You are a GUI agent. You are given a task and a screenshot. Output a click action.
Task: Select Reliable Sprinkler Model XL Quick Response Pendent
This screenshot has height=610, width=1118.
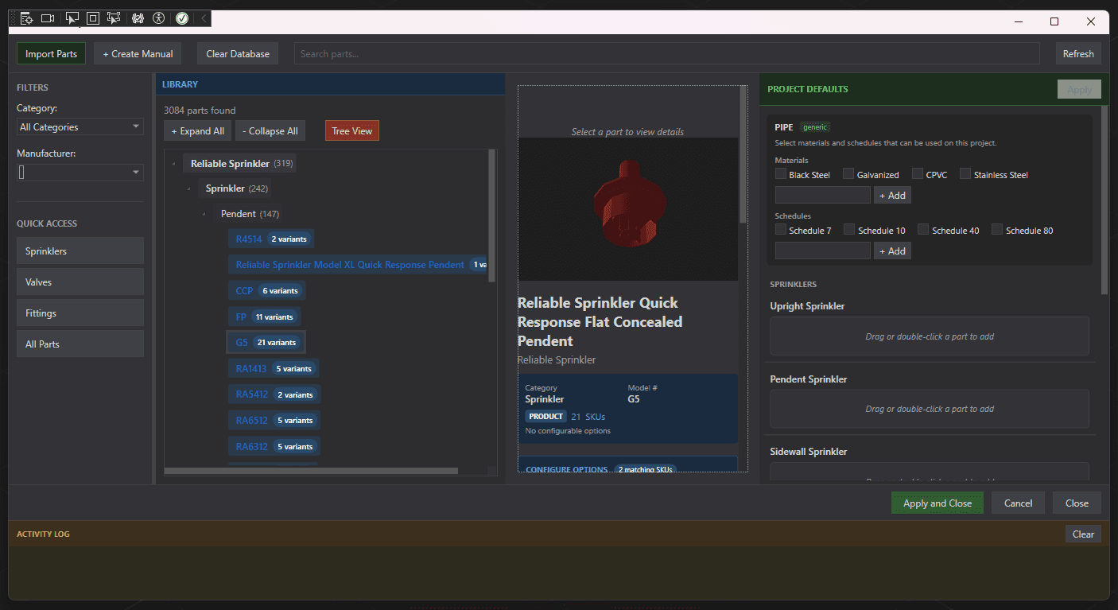358,265
